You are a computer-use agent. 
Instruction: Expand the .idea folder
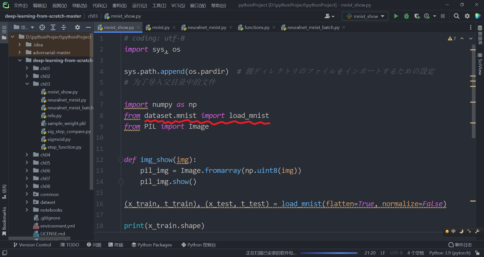pyautogui.click(x=20, y=45)
